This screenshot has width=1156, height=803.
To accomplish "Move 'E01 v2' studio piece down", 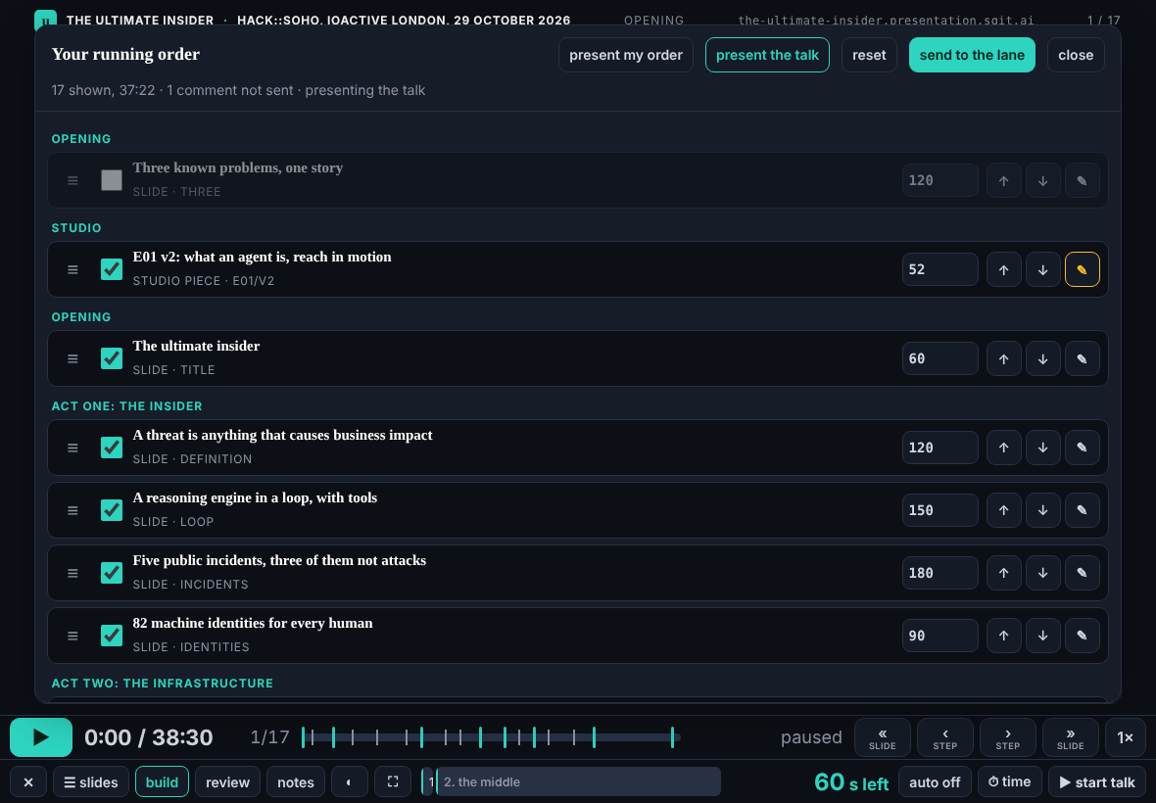I will coord(1042,269).
